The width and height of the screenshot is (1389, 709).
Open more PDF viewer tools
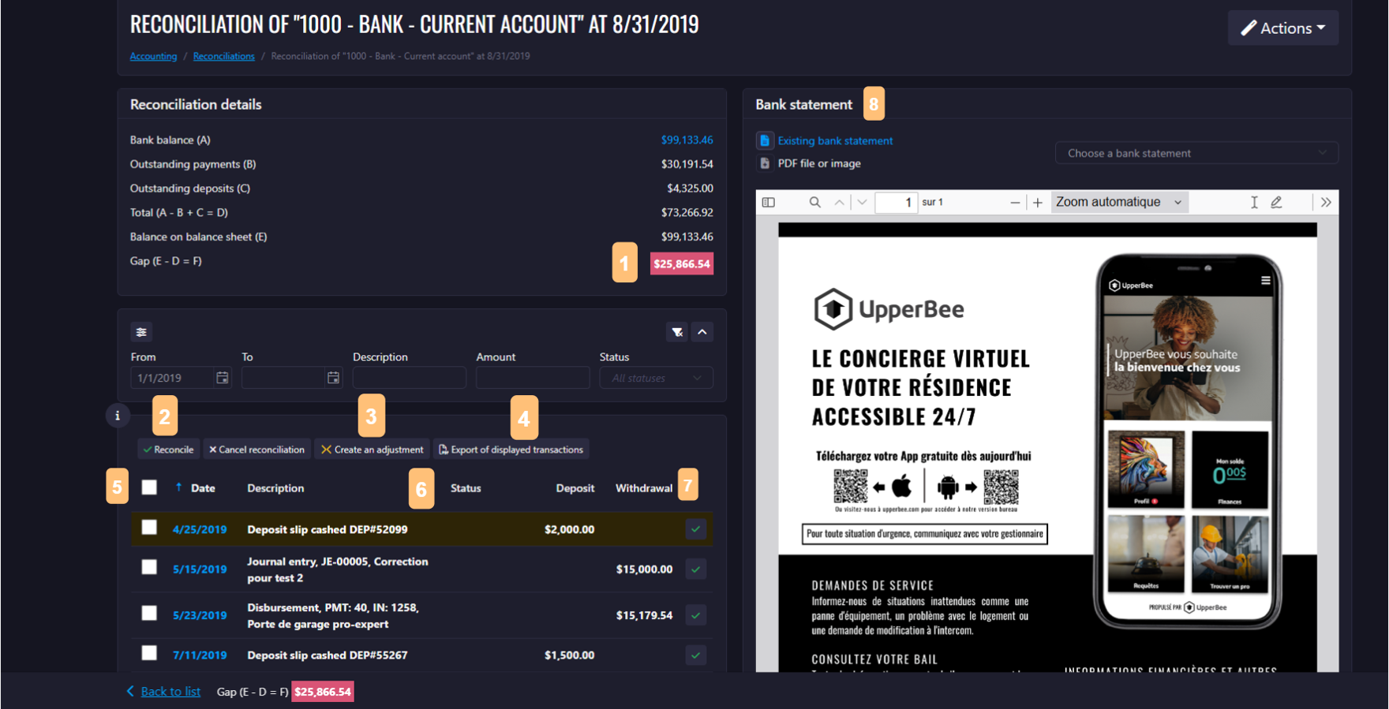(x=1326, y=203)
